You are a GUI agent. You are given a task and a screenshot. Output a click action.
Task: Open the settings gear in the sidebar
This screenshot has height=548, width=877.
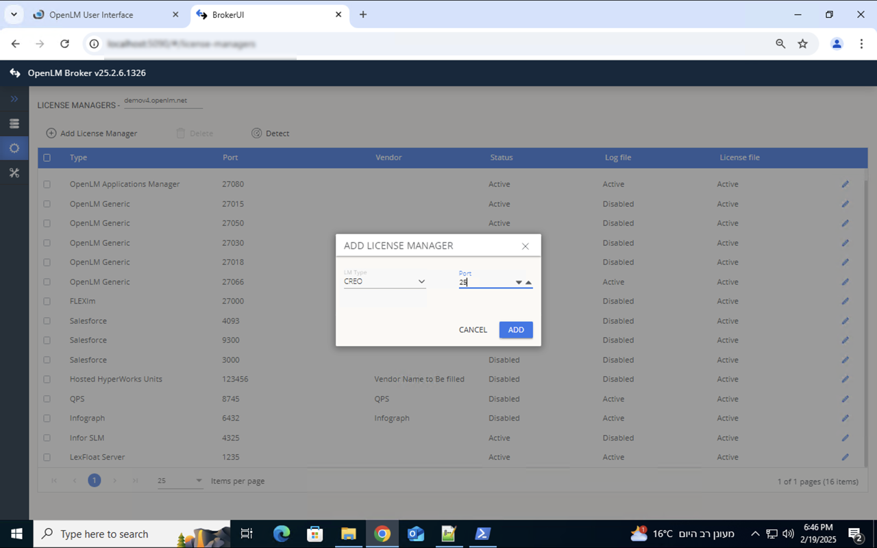(x=14, y=148)
